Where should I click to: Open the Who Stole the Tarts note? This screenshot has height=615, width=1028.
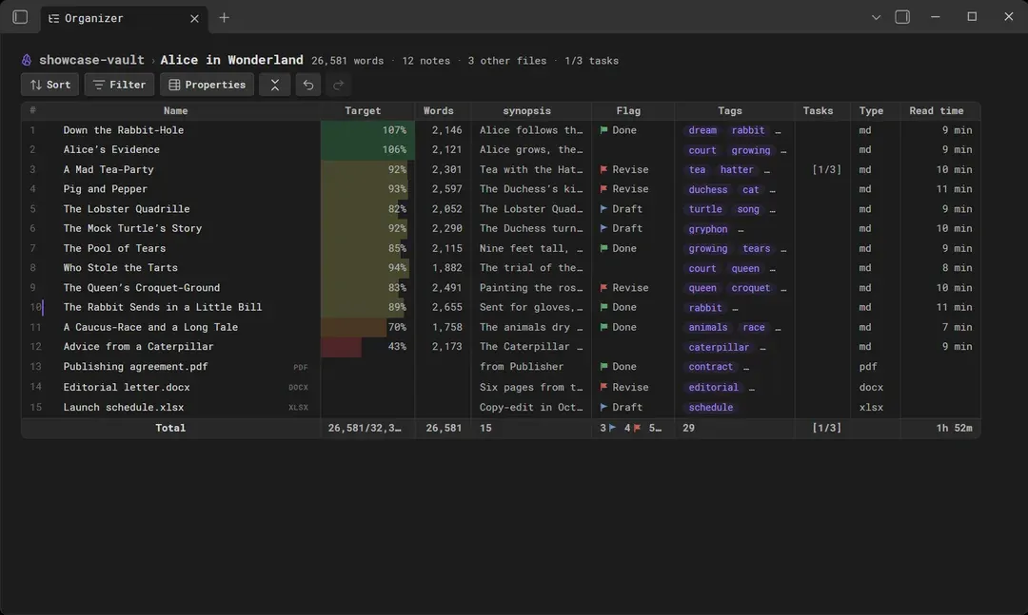(x=121, y=268)
